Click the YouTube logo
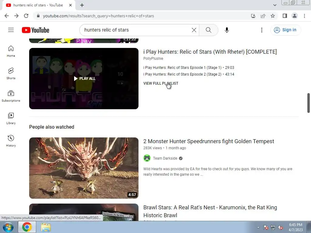The image size is (311, 233). [x=36, y=30]
